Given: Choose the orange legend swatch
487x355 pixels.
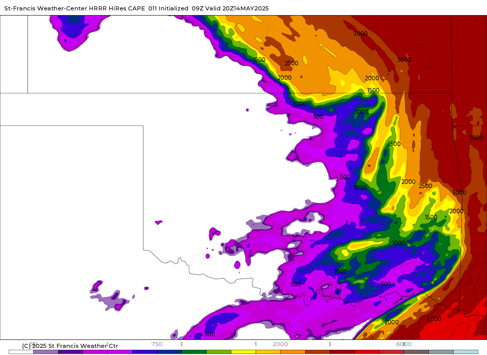Looking at the screenshot, I should point(293,352).
